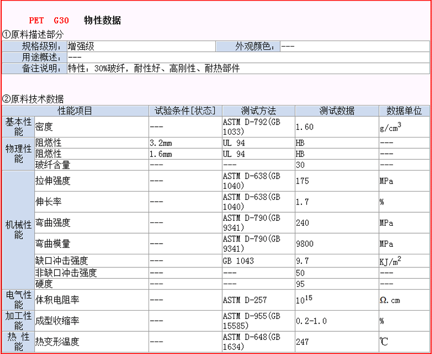The width and height of the screenshot is (432, 354).
Task: Click the "性能项目" column header
Action: [75, 110]
